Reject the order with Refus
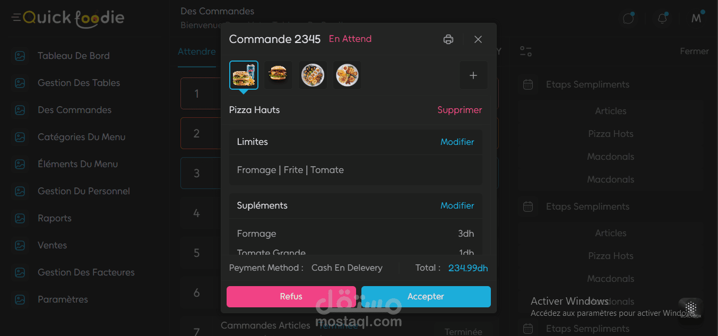This screenshot has height=336, width=718. coord(291,297)
